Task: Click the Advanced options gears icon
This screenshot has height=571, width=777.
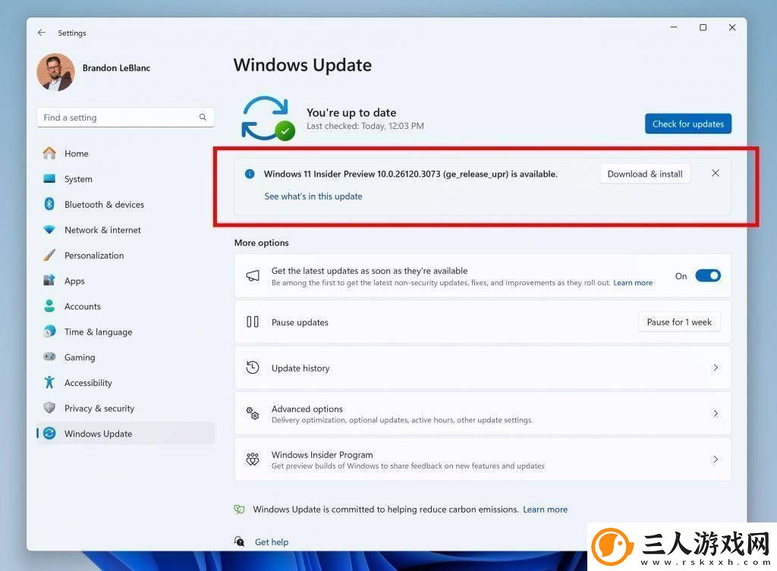Action: [x=253, y=413]
